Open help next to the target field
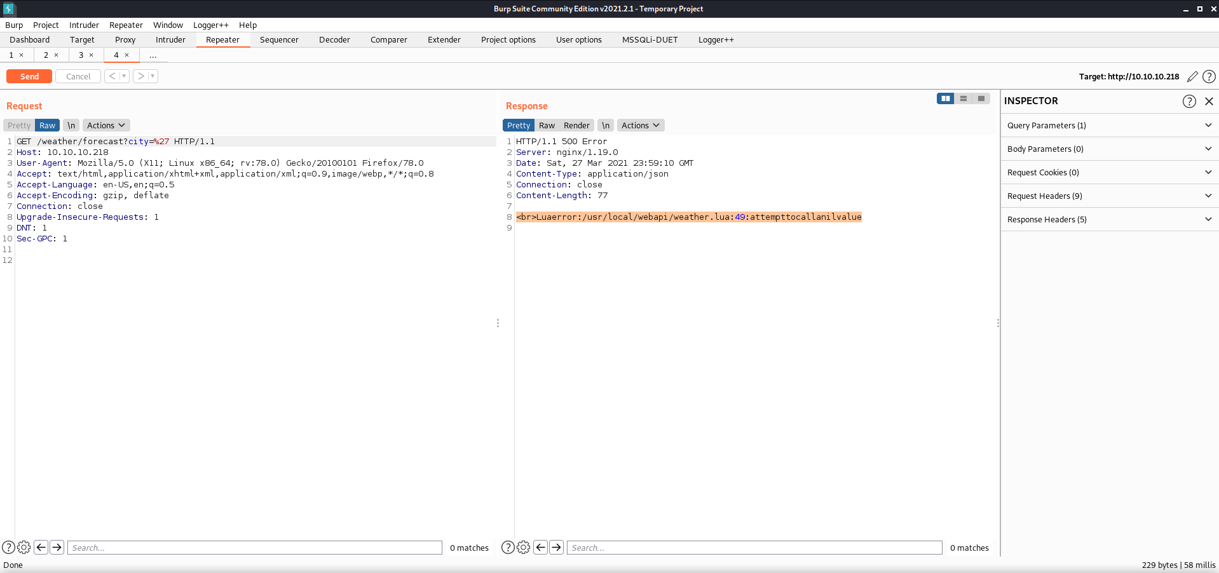The height and width of the screenshot is (573, 1219). pyautogui.click(x=1209, y=76)
